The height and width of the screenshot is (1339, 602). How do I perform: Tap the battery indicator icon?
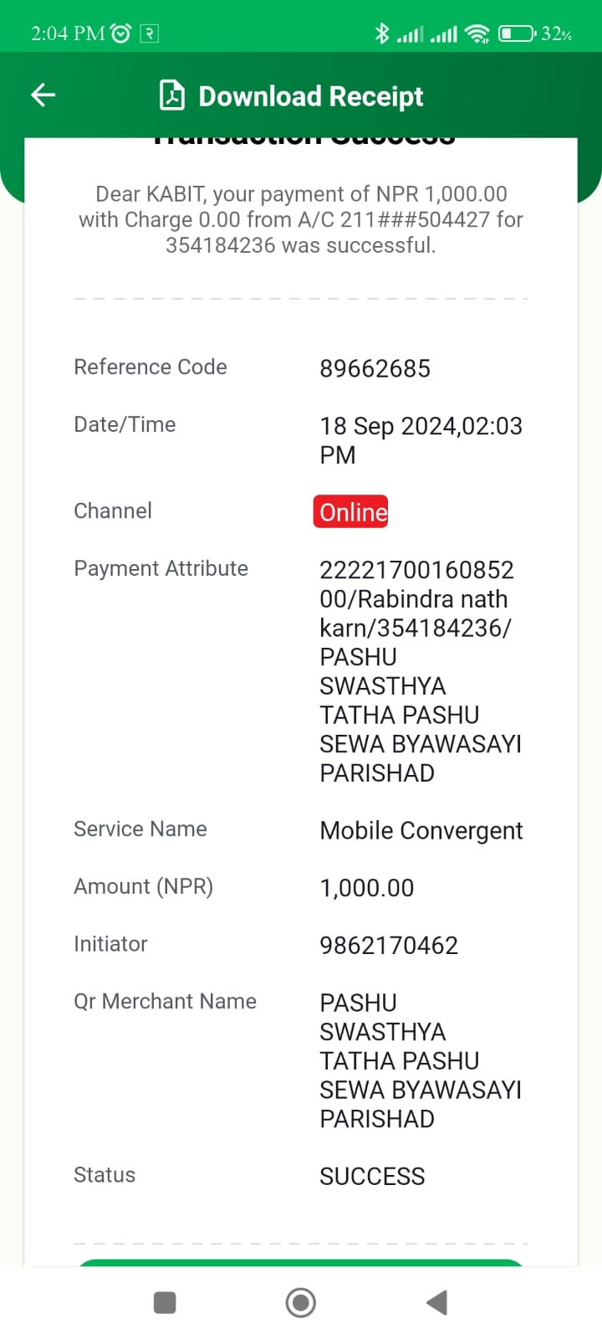click(517, 33)
